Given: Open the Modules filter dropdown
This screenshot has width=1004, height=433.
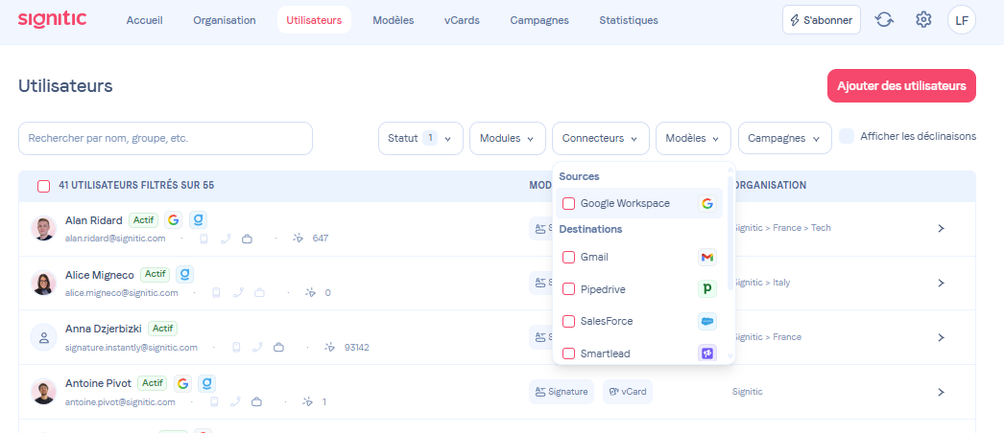Looking at the screenshot, I should tap(507, 138).
